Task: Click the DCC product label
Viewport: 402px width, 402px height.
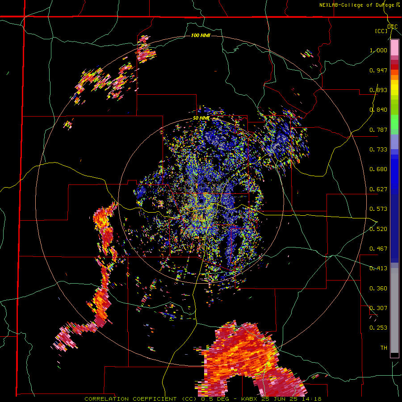Action: click(392, 26)
